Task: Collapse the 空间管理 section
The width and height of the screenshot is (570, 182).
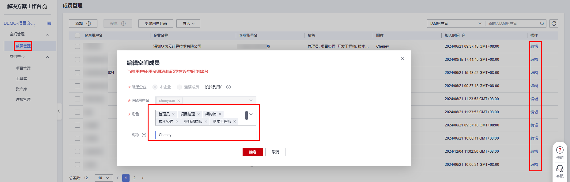Action: 47,35
